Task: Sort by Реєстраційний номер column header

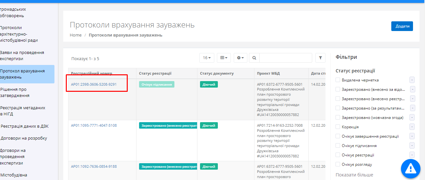Action: point(91,73)
